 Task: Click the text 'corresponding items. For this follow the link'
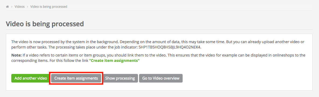[50, 61]
